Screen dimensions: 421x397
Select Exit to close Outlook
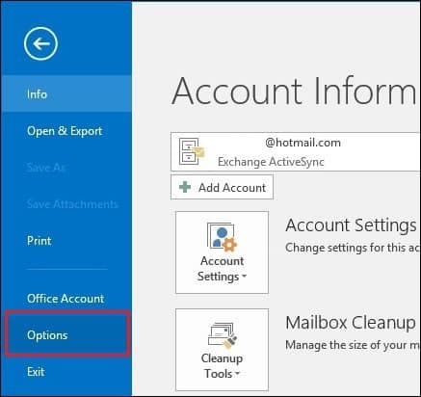(66, 372)
